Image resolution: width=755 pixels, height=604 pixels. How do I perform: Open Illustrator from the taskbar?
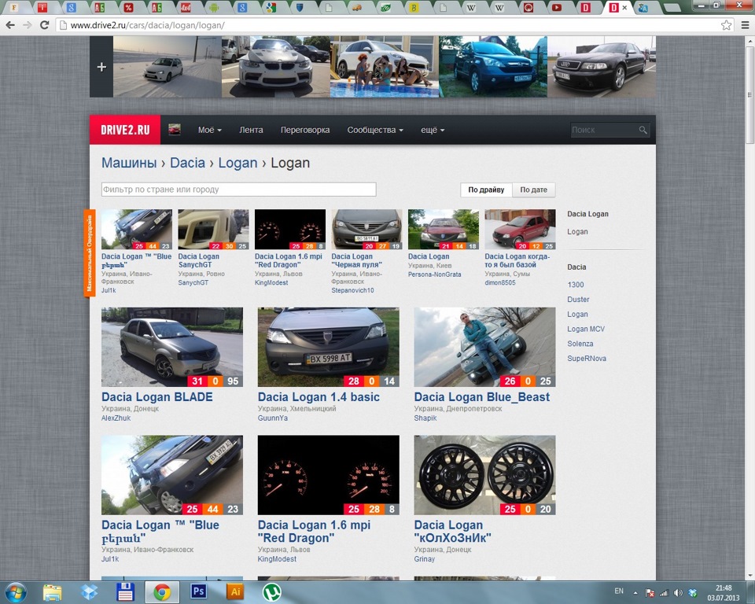(x=235, y=591)
